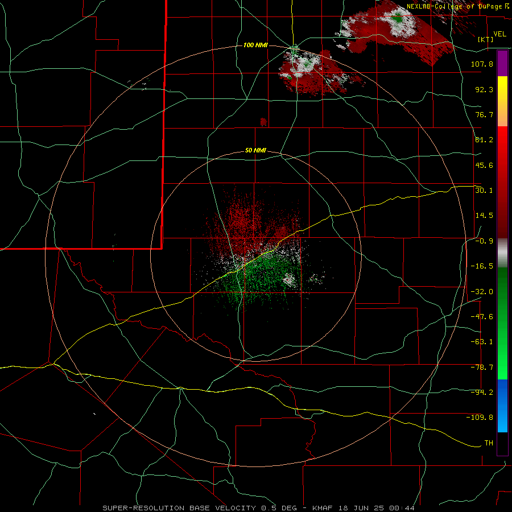Click the [KT] units label
512x512 pixels.
click(486, 39)
